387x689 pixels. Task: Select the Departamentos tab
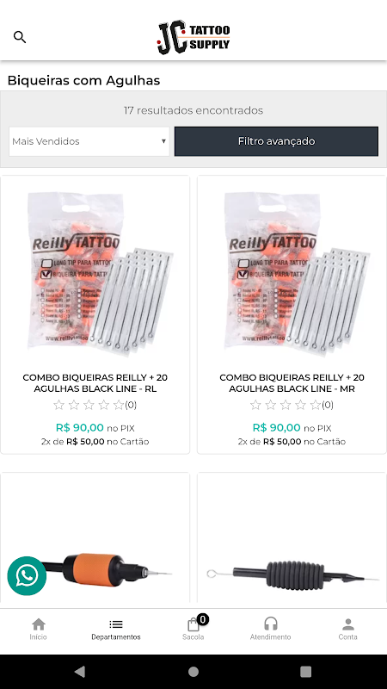click(116, 630)
